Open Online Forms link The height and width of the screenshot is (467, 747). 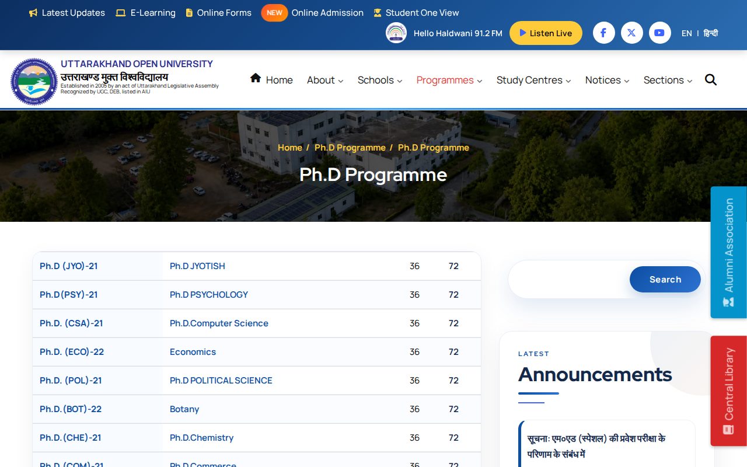point(218,13)
